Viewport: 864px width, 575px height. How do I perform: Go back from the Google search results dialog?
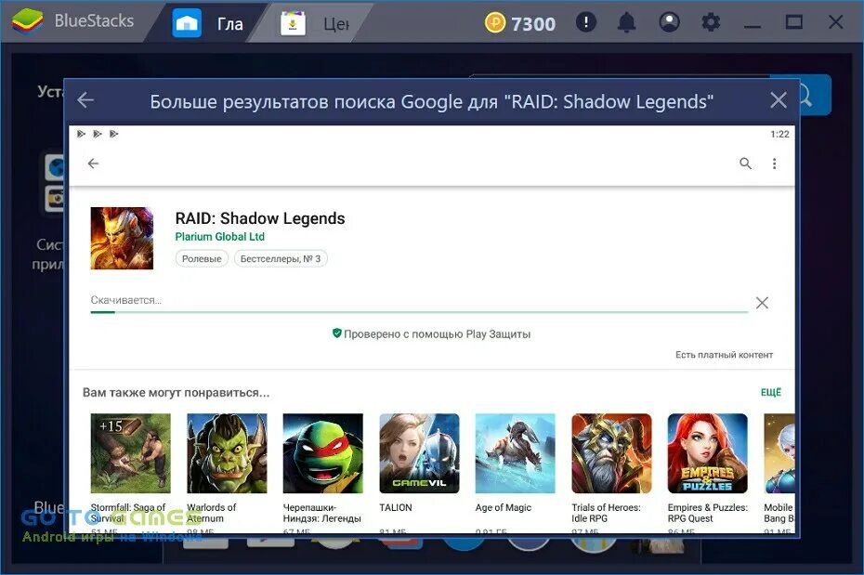click(x=85, y=100)
